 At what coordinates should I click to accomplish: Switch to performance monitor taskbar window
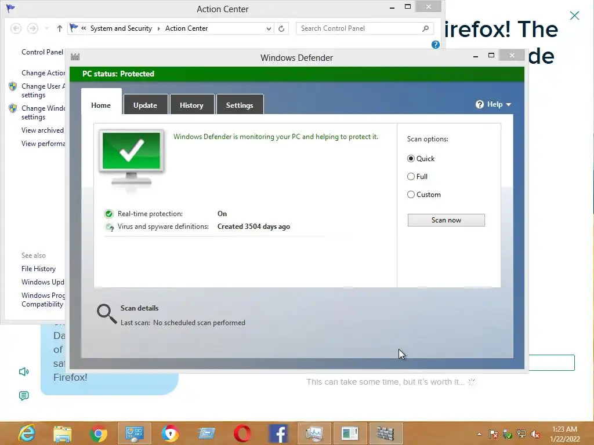coord(314,433)
